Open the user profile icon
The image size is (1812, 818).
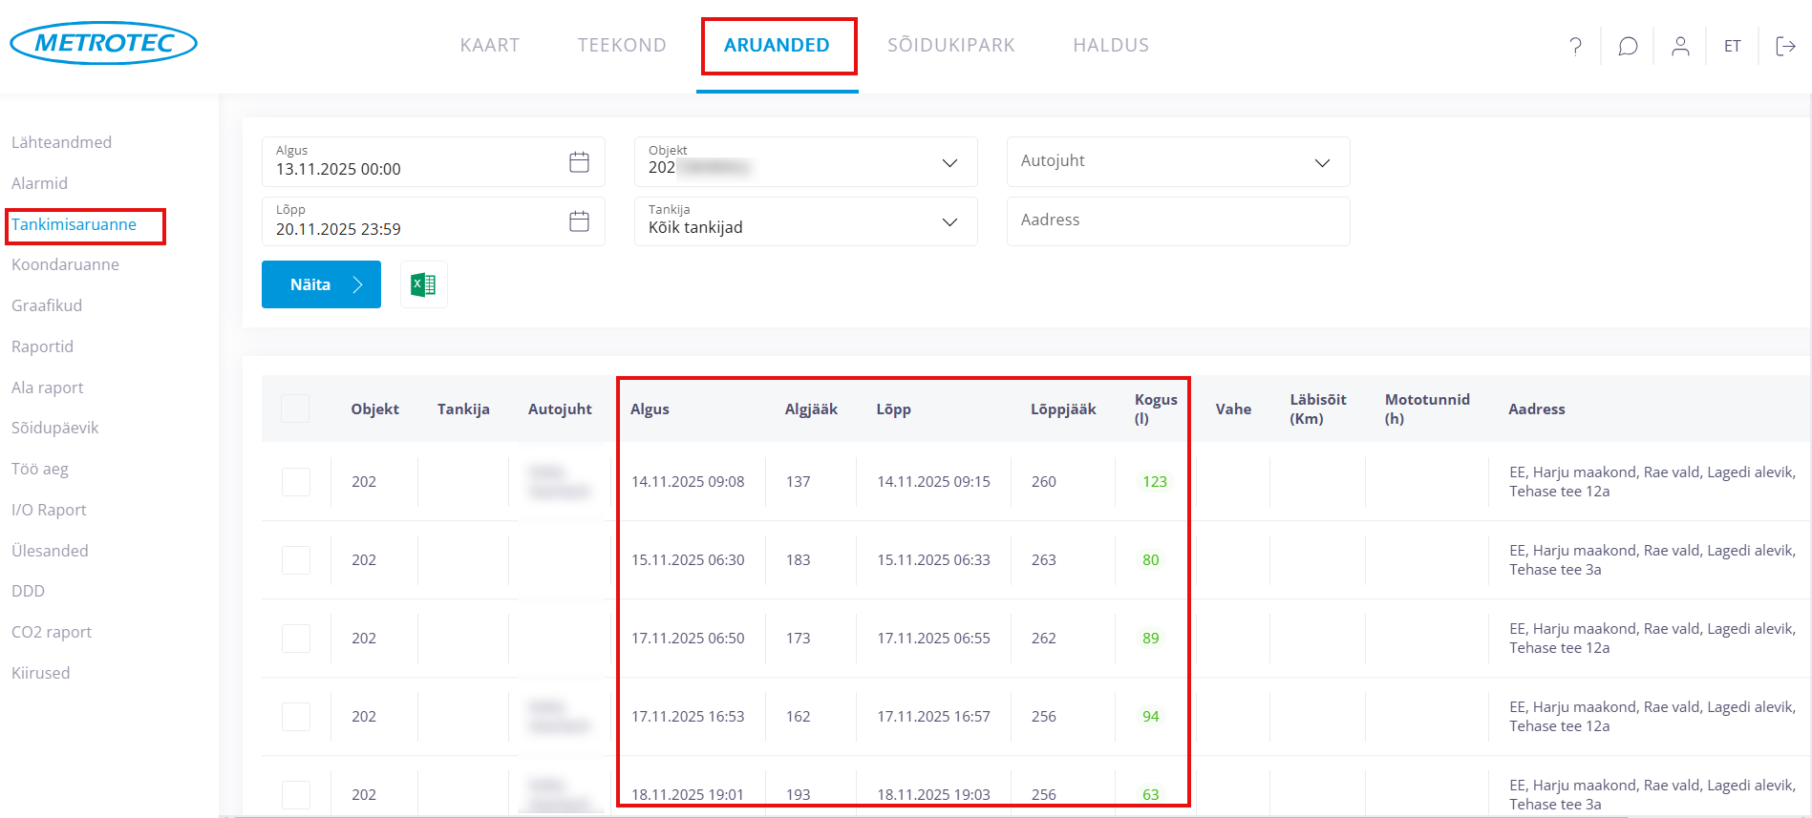coord(1680,46)
